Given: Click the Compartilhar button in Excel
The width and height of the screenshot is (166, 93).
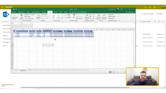Looking at the screenshot, I should coord(129,12).
